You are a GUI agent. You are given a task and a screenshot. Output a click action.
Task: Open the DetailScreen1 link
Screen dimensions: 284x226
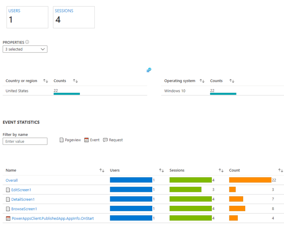click(23, 199)
